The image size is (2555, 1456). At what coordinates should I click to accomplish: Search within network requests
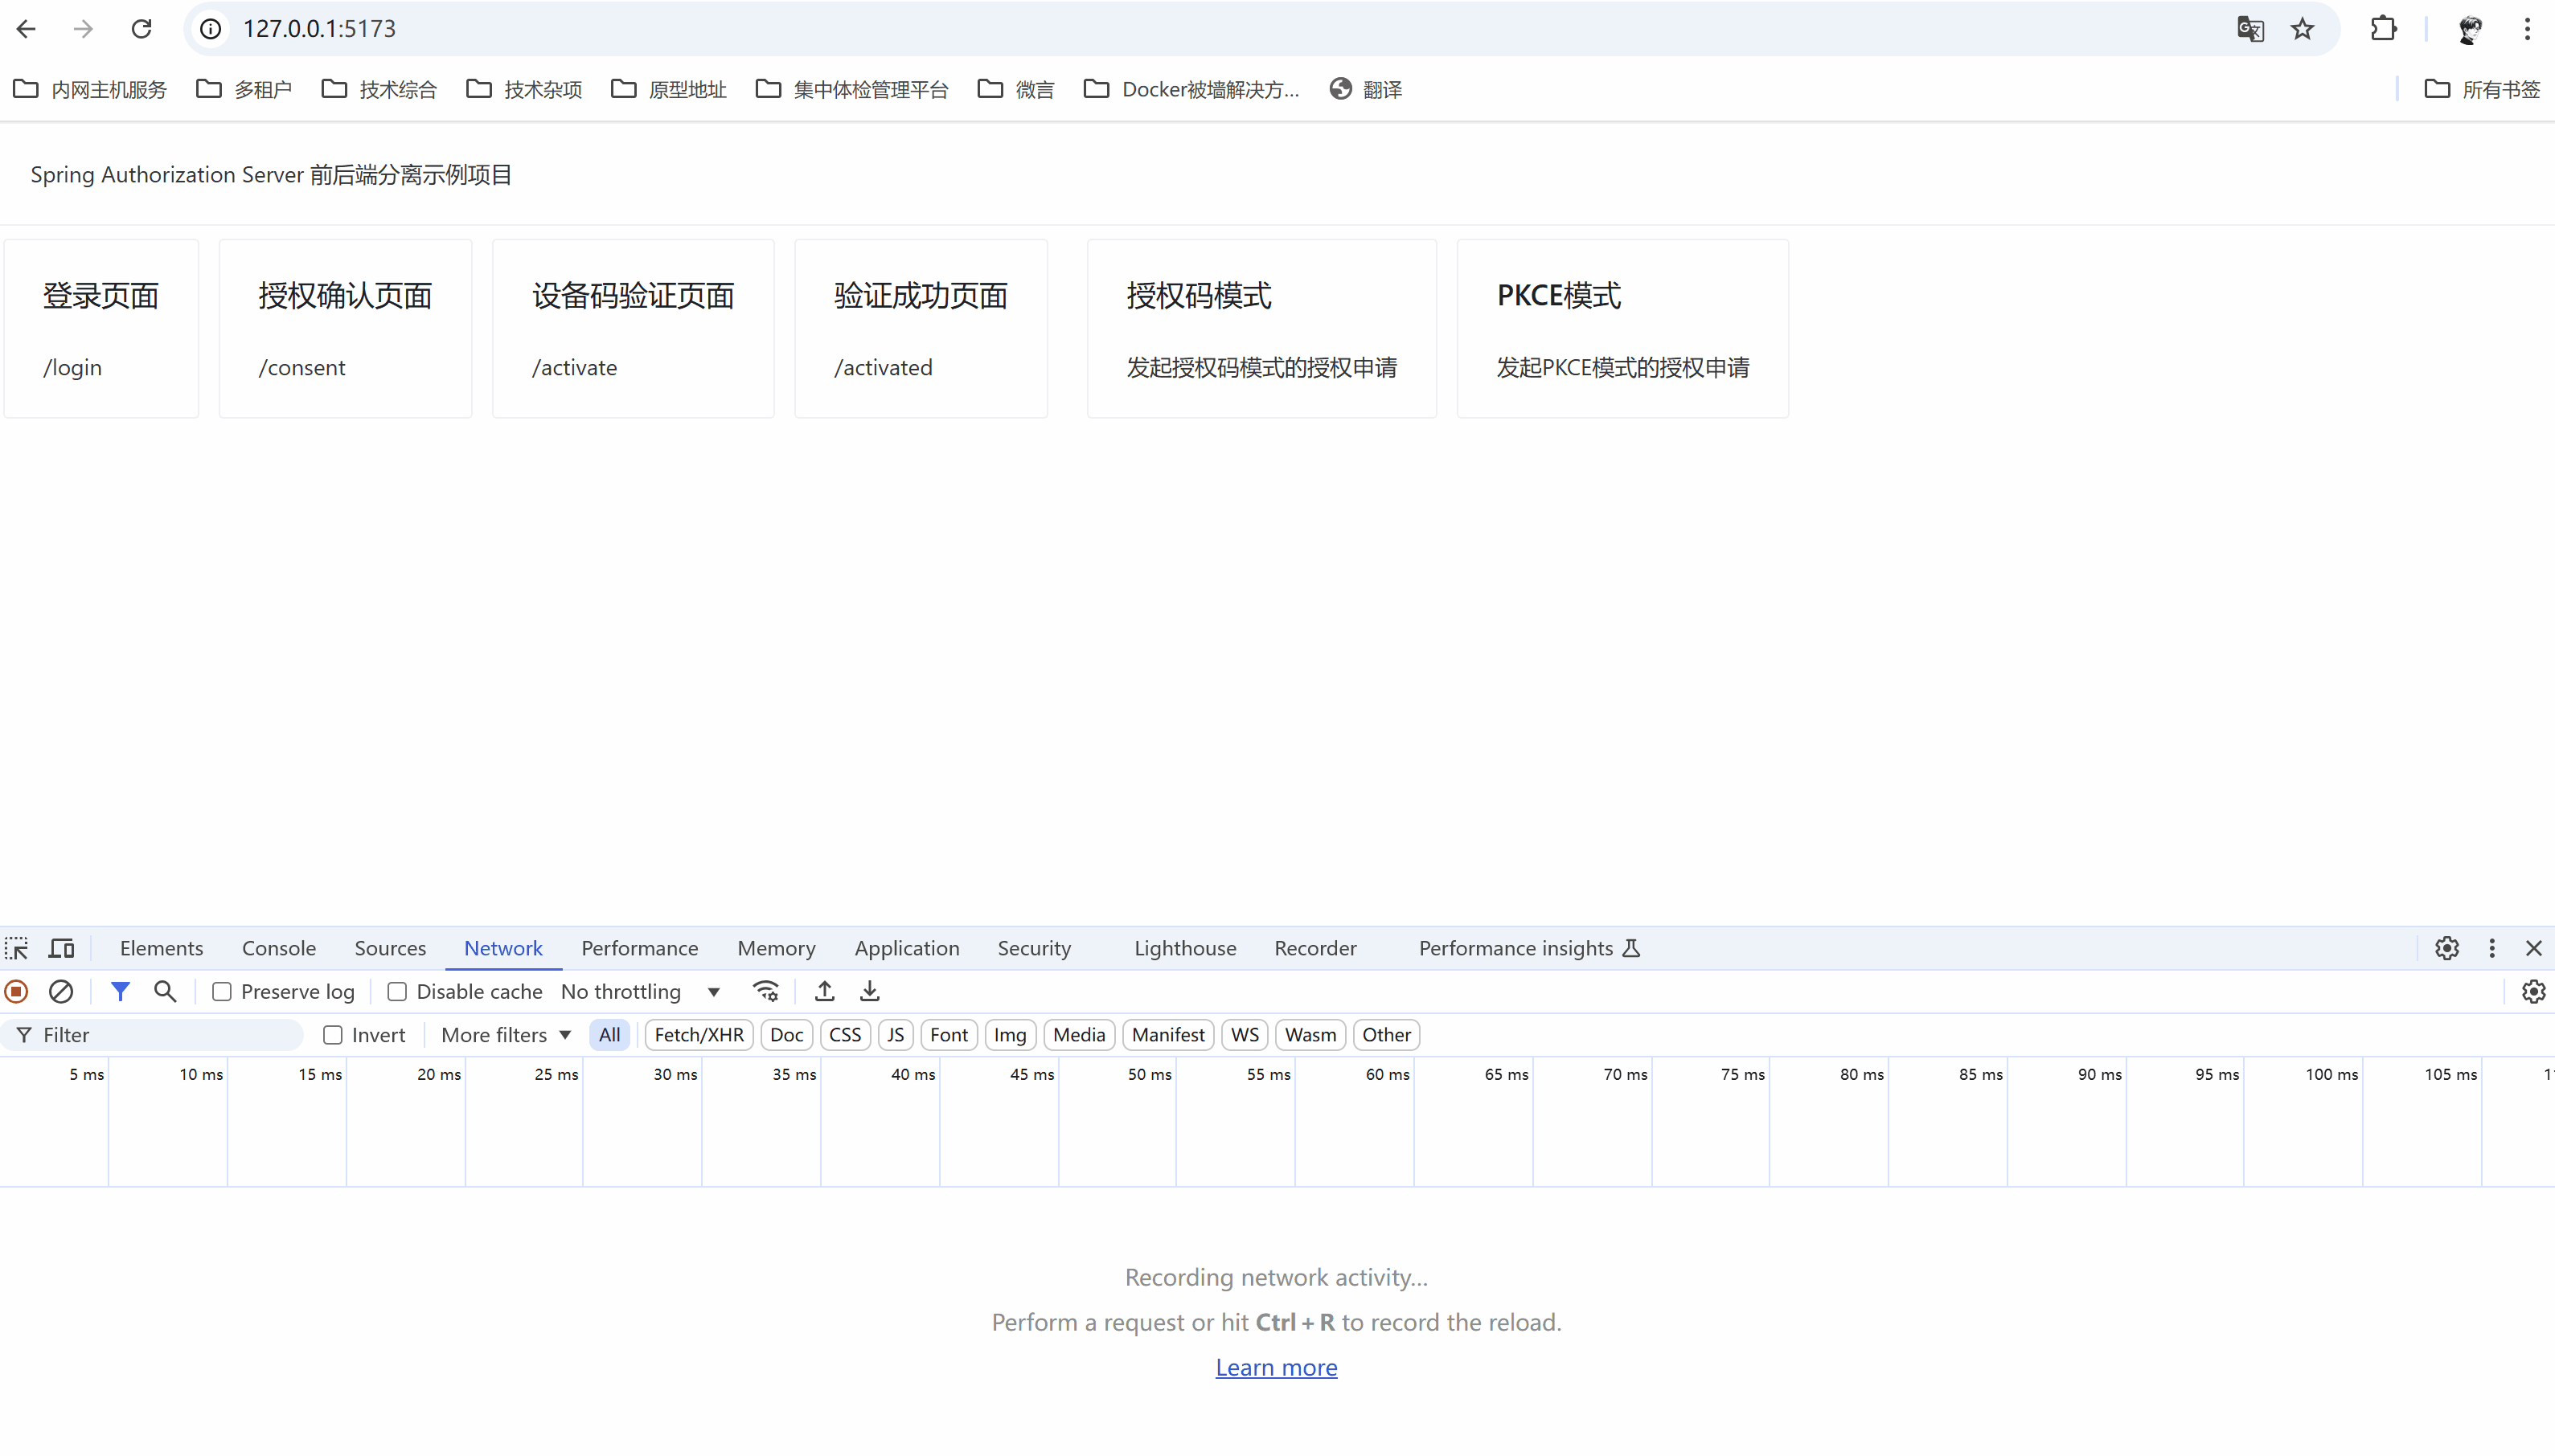coord(165,991)
